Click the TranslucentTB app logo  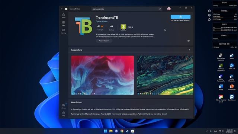(x=83, y=26)
